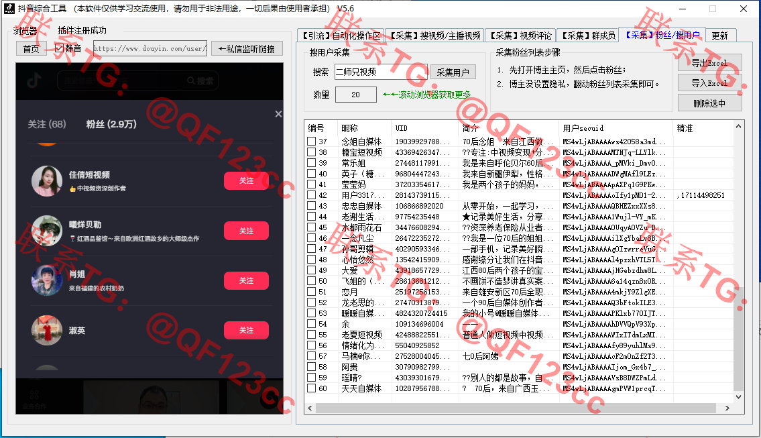Viewport: 761px width, 438px height.
Task: Check the box for row 37
Action: tap(312, 142)
